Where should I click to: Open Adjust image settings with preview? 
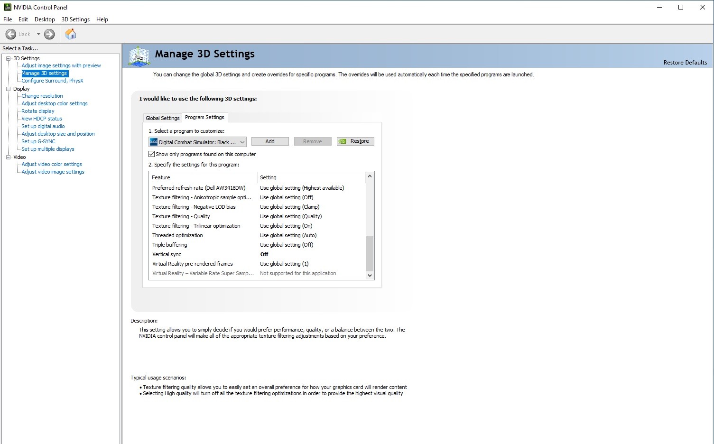(61, 65)
